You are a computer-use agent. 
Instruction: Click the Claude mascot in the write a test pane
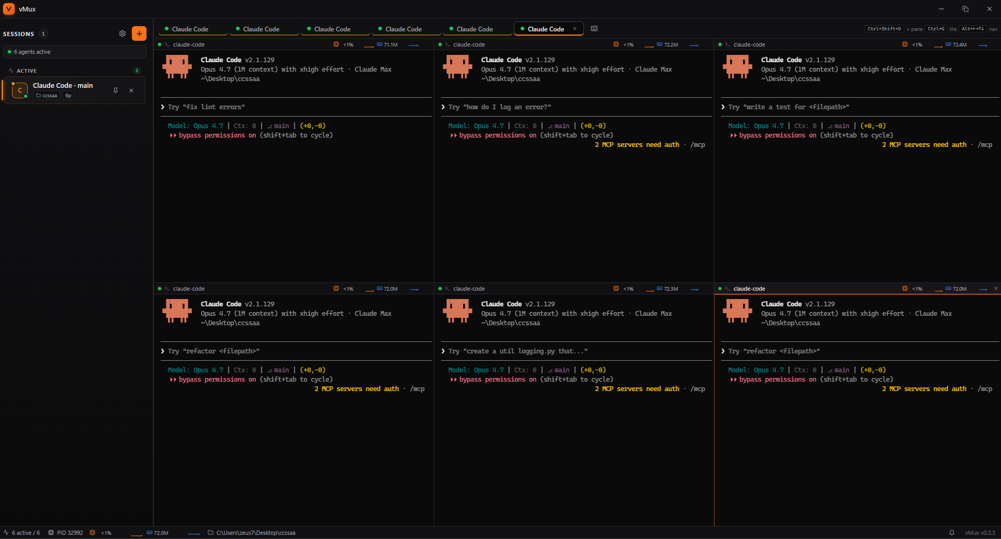pos(737,67)
